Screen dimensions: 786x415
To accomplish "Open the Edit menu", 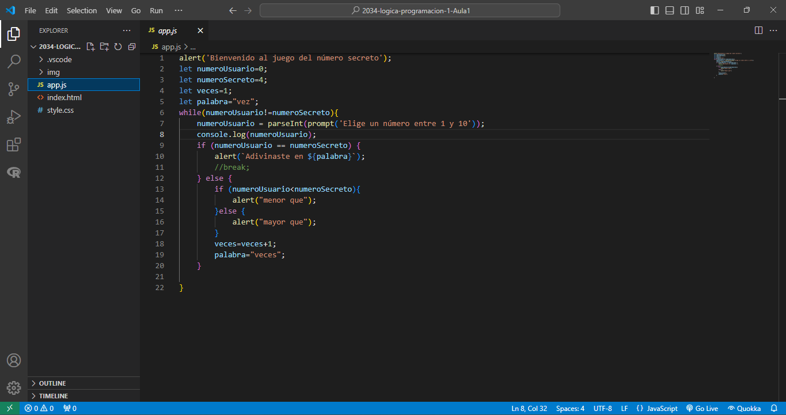I will click(51, 10).
